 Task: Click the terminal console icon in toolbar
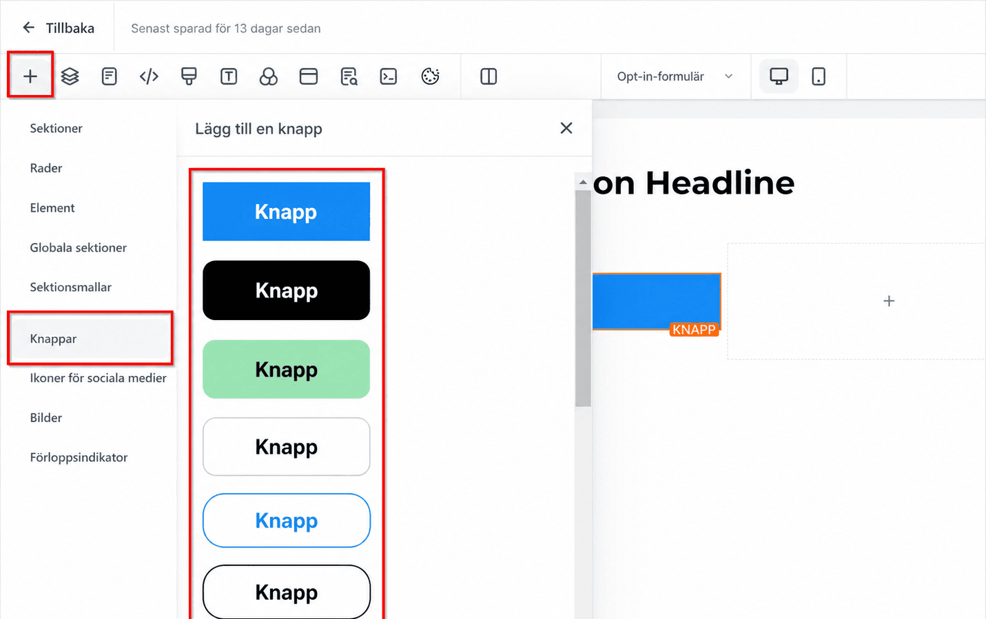click(389, 76)
